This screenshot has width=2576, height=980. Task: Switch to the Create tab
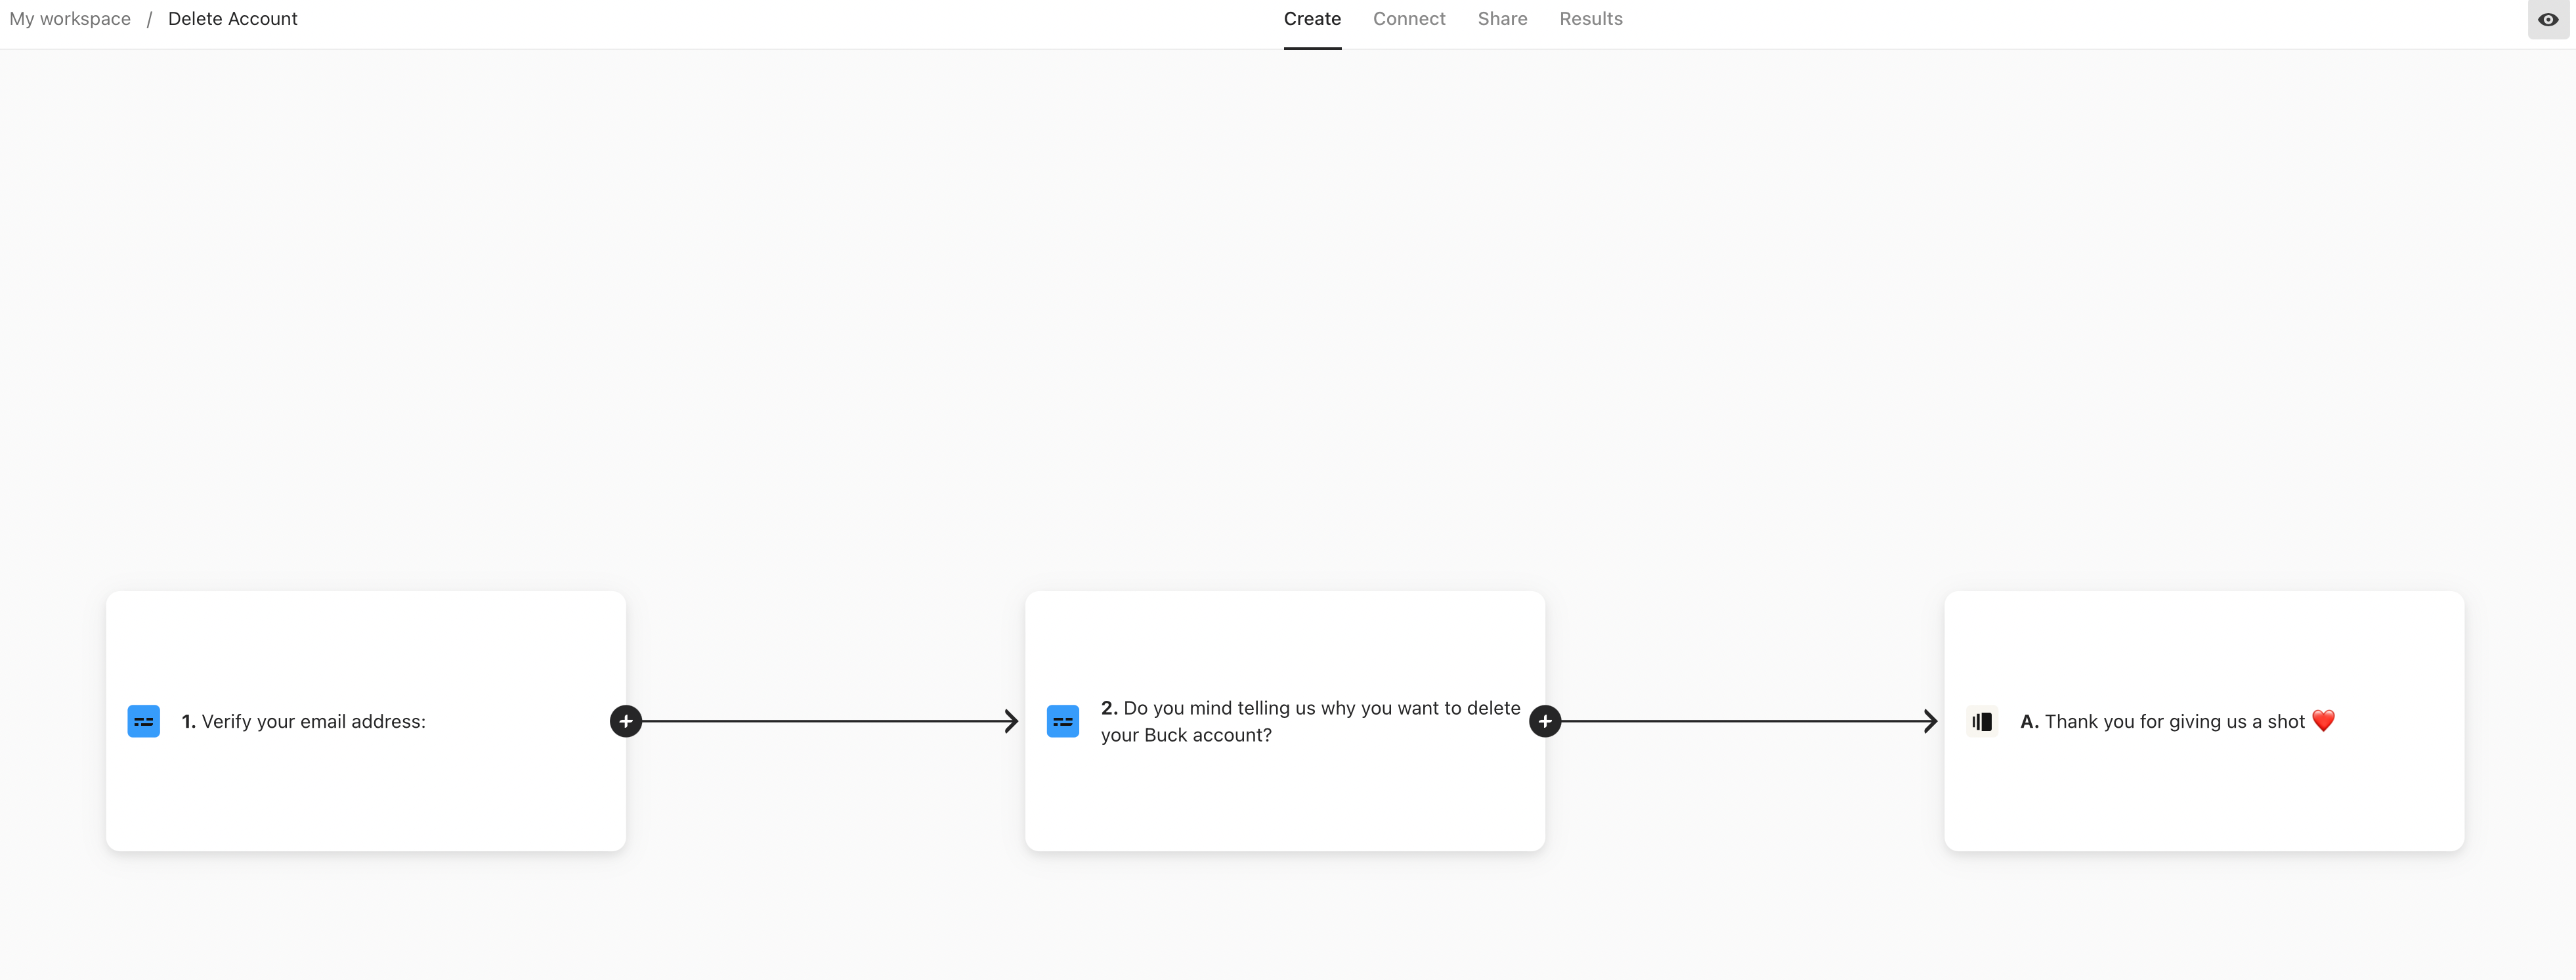coord(1312,19)
